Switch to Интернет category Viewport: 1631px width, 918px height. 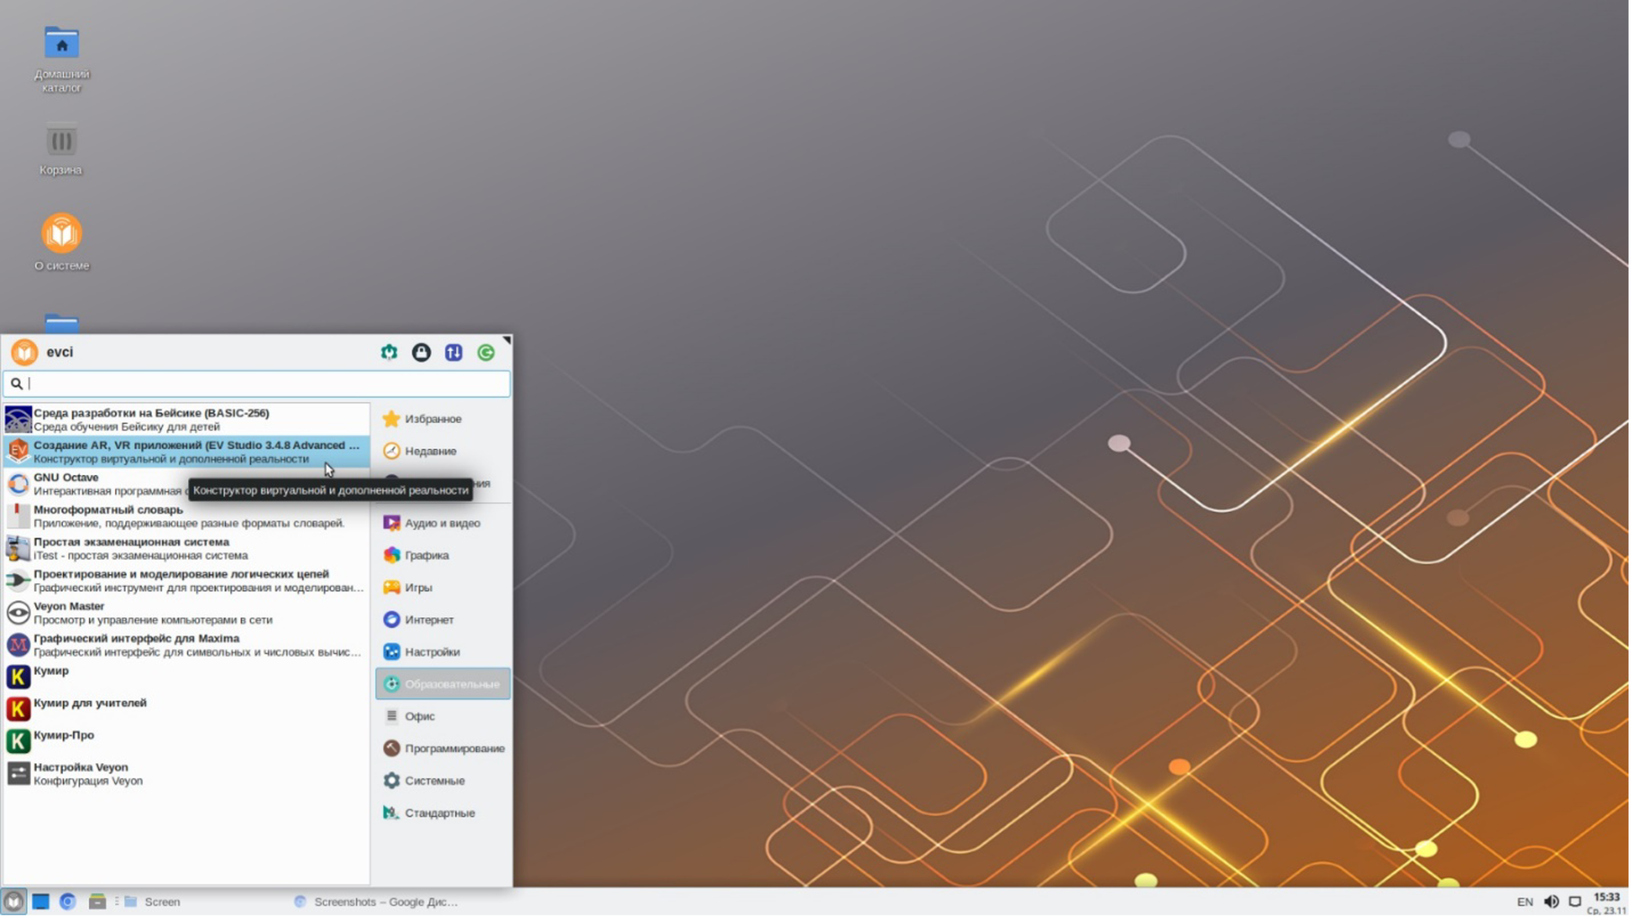[429, 619]
